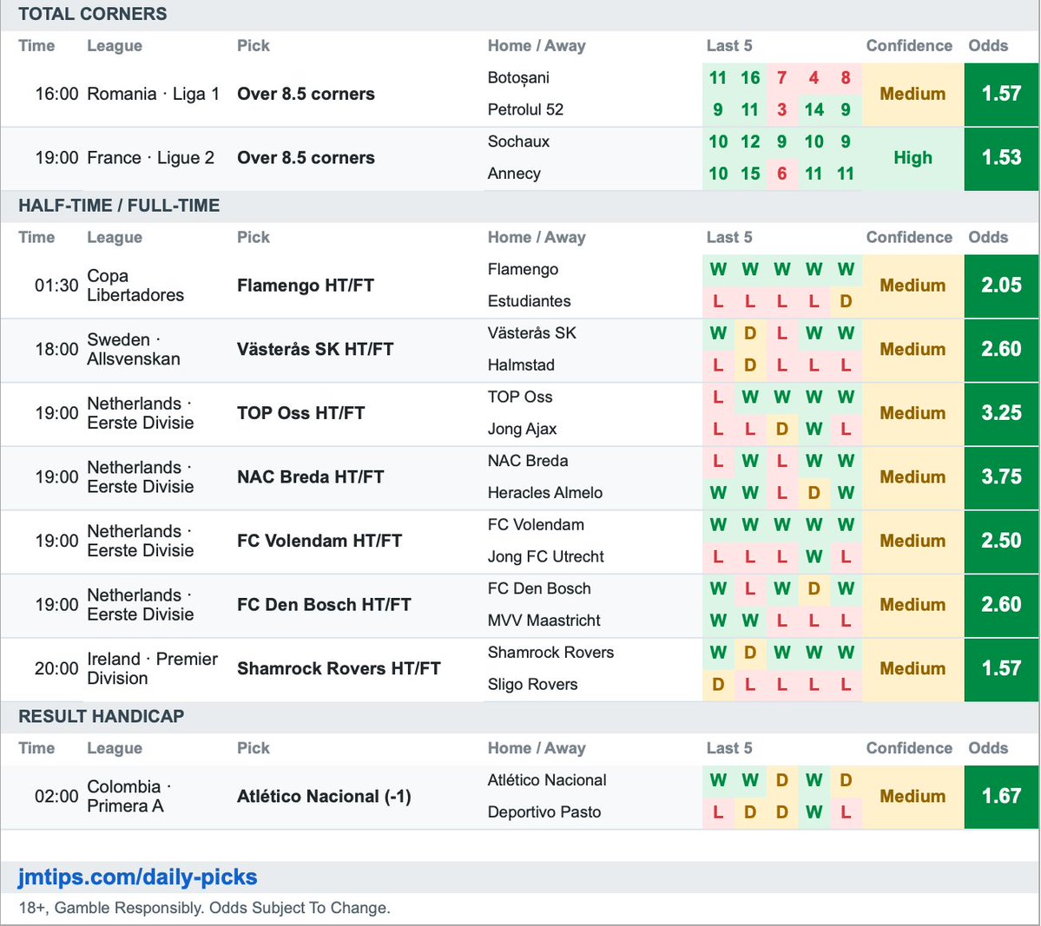1041x926 pixels.
Task: Select the Shamrock Rovers HT/FT pick
Action: pyautogui.click(x=339, y=668)
